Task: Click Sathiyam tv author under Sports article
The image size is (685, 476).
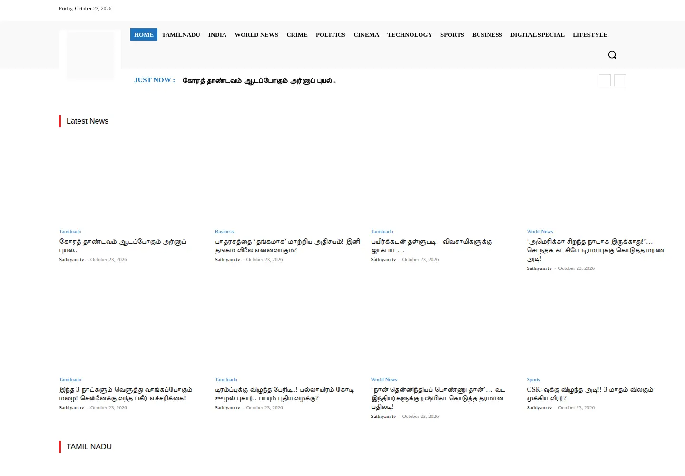Action: tap(539, 408)
